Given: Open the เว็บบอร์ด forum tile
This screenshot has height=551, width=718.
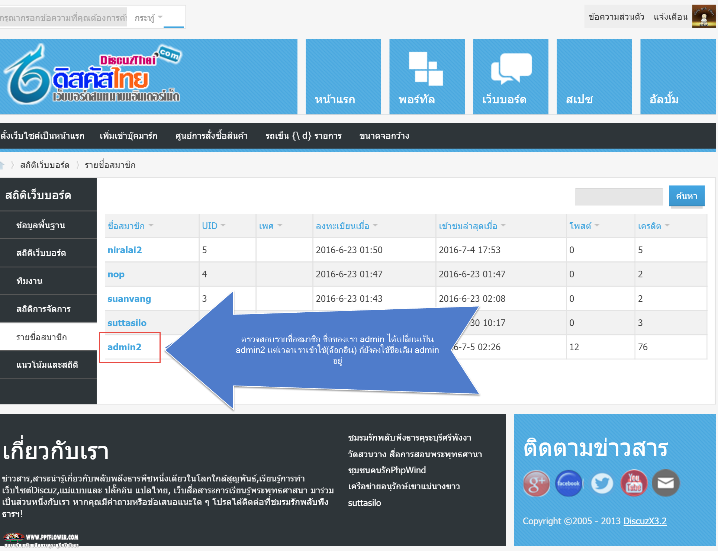Looking at the screenshot, I should click(511, 77).
